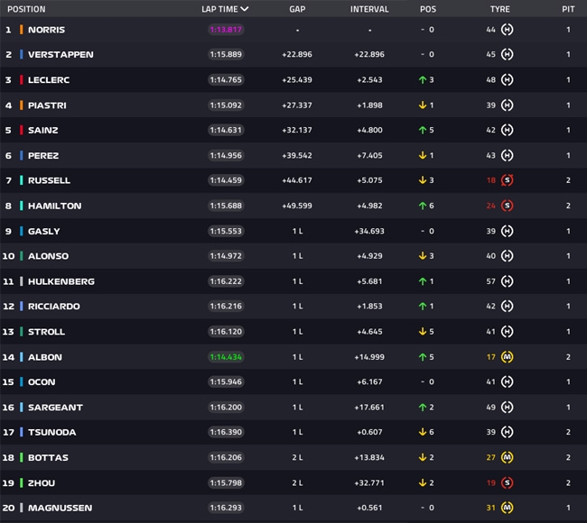Click the medium tyre icon in Albon's row
The image size is (587, 523).
tap(507, 357)
